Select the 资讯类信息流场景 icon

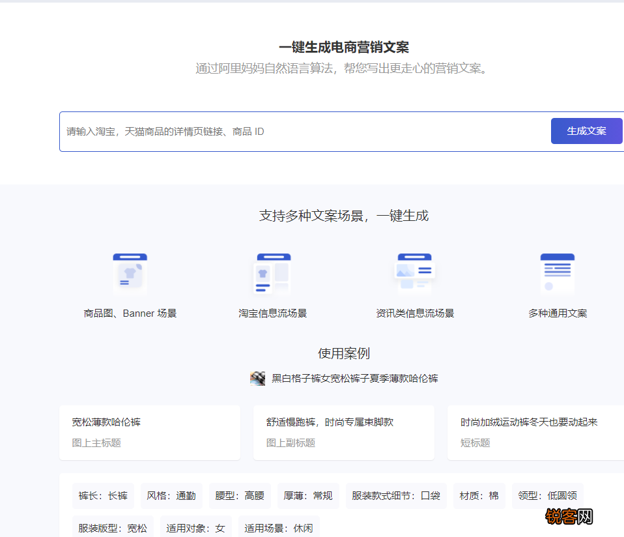(415, 274)
